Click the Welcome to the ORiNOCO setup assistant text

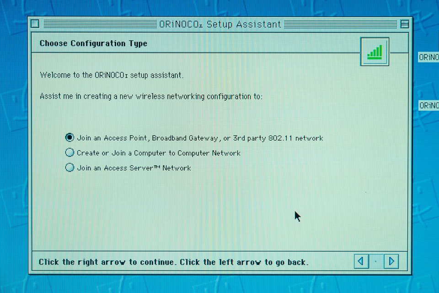pos(112,75)
